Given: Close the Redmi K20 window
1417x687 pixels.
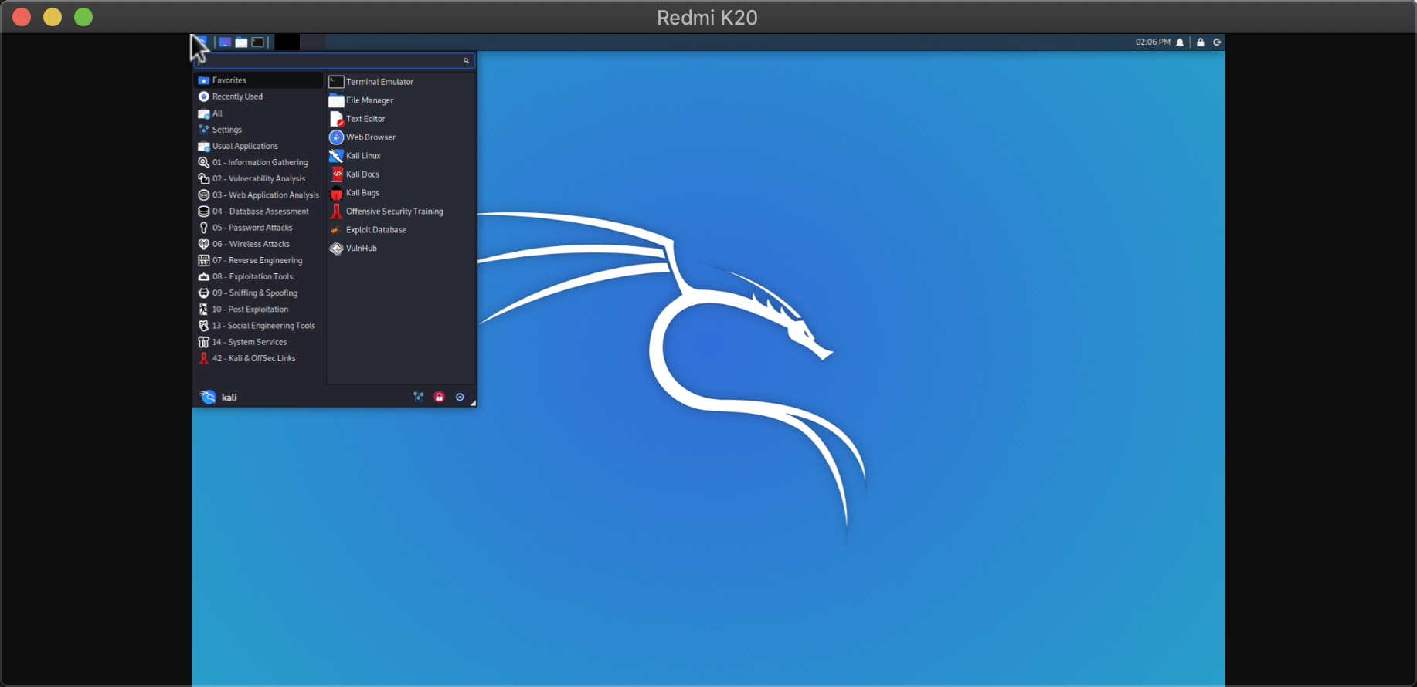Looking at the screenshot, I should (22, 17).
